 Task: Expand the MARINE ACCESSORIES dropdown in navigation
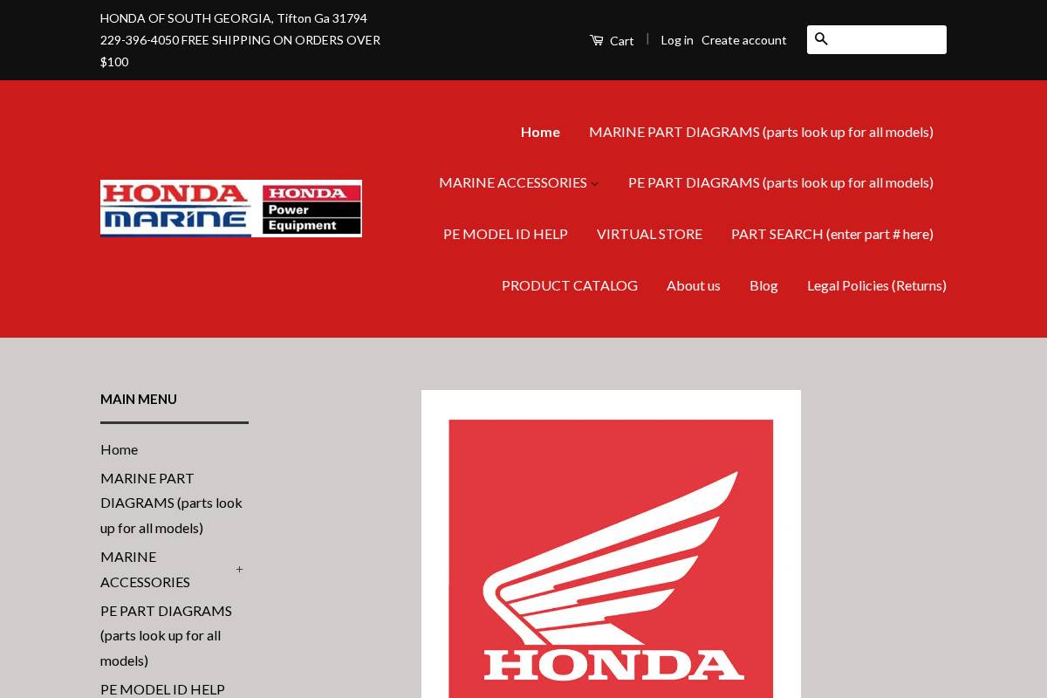tap(513, 182)
